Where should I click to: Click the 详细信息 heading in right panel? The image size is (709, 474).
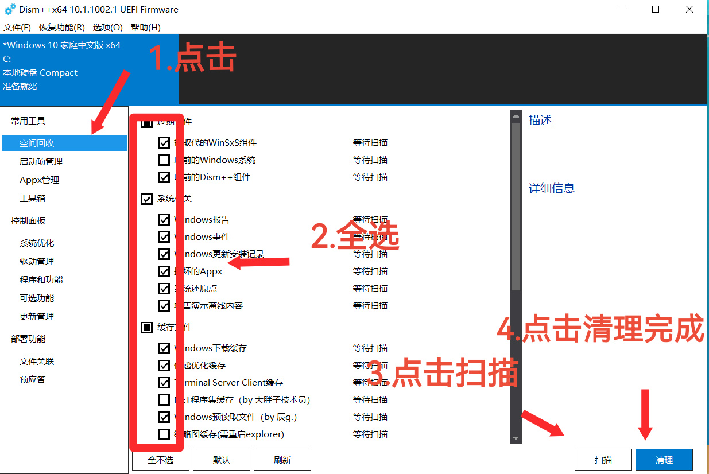pos(552,188)
